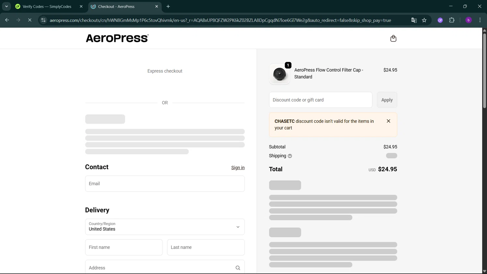Switch to Verify Codes — SimplyCodes tab
This screenshot has height=274, width=487.
47,6
